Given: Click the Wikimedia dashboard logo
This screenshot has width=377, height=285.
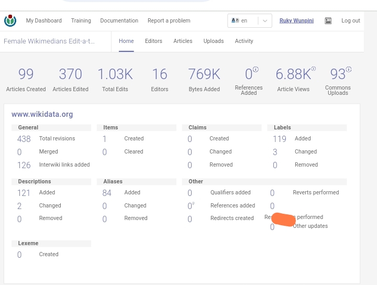Looking at the screenshot, I should pyautogui.click(x=10, y=20).
